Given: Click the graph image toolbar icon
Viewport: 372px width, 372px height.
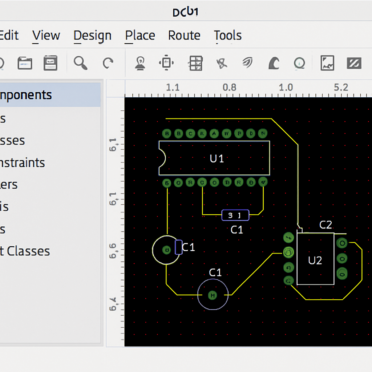Looking at the screenshot, I should point(327,63).
